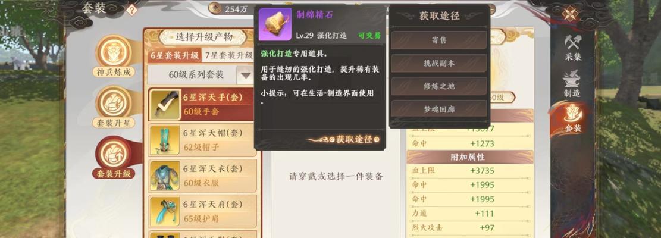661x238 pixels.
Task: Choose 修炼之地 acquisition option
Action: point(439,86)
